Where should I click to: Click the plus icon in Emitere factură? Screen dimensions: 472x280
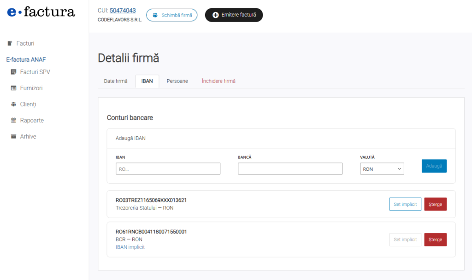pyautogui.click(x=215, y=15)
